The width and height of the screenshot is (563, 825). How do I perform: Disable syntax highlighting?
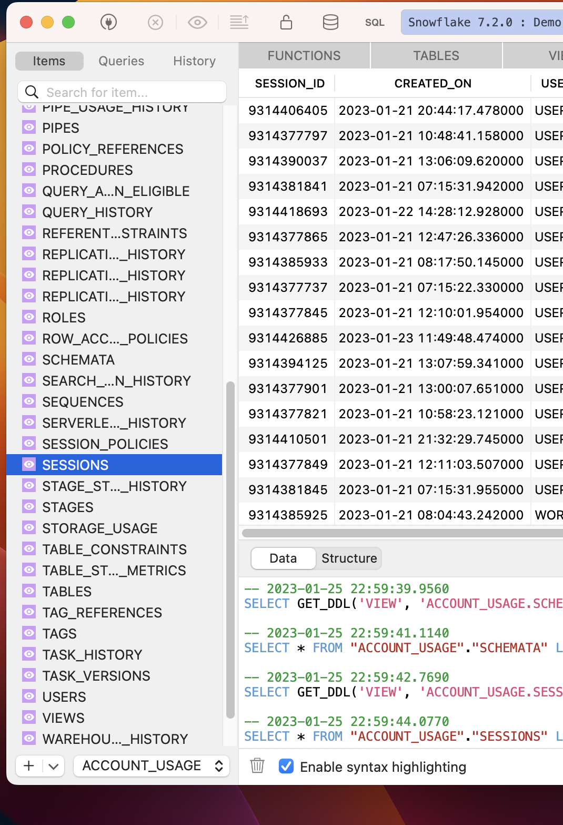point(286,767)
